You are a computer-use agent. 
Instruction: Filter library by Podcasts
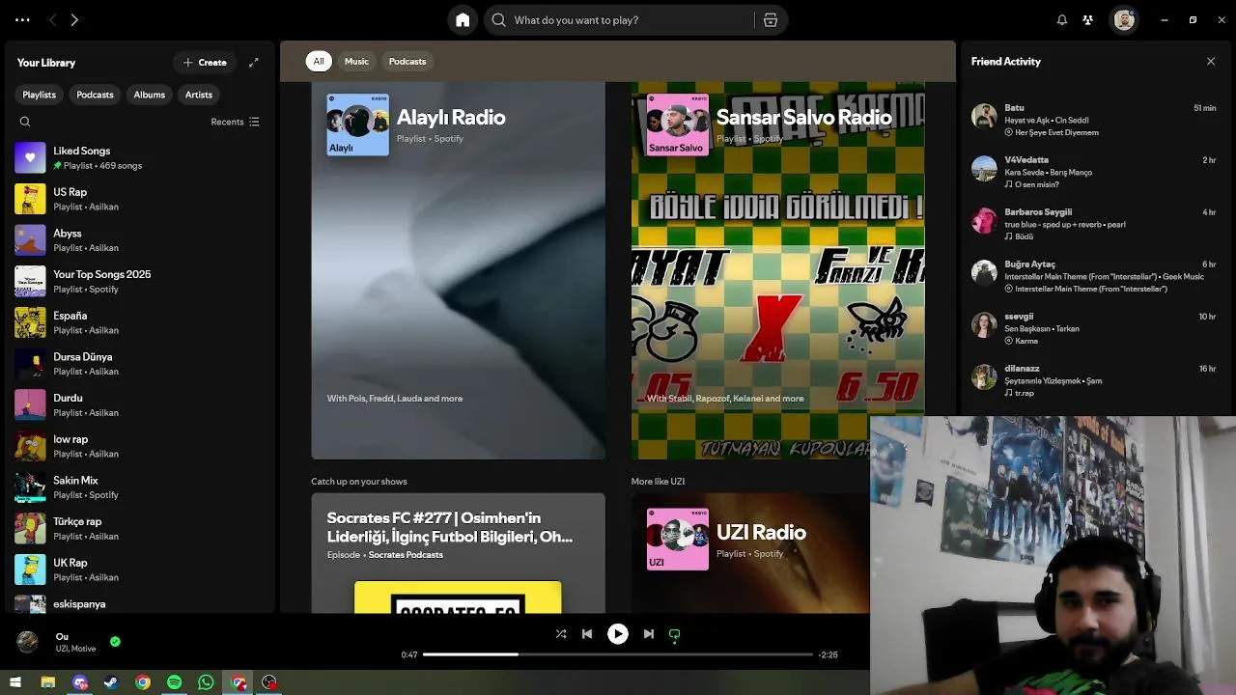pyautogui.click(x=95, y=95)
